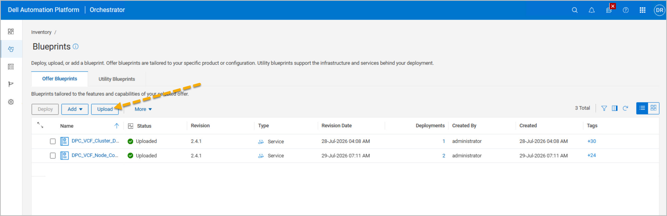This screenshot has height=216, width=667.
Task: Open the DPC_VCF_Cluster_D blueprint link
Action: pos(95,141)
